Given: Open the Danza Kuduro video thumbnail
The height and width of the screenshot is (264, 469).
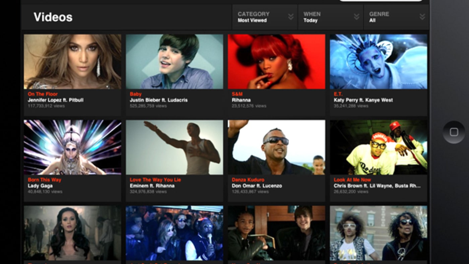Looking at the screenshot, I should pyautogui.click(x=276, y=147).
